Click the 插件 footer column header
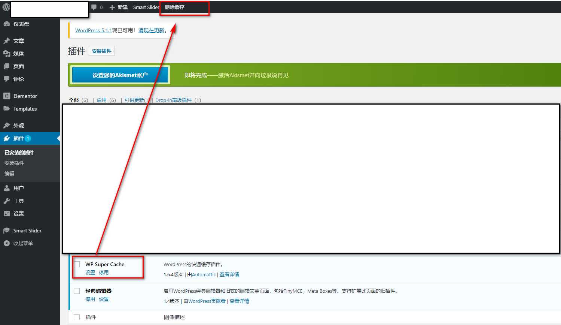561x325 pixels. 91,317
